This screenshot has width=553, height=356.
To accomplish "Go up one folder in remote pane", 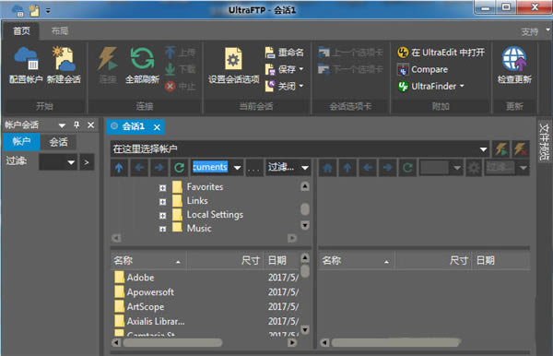I will [347, 168].
